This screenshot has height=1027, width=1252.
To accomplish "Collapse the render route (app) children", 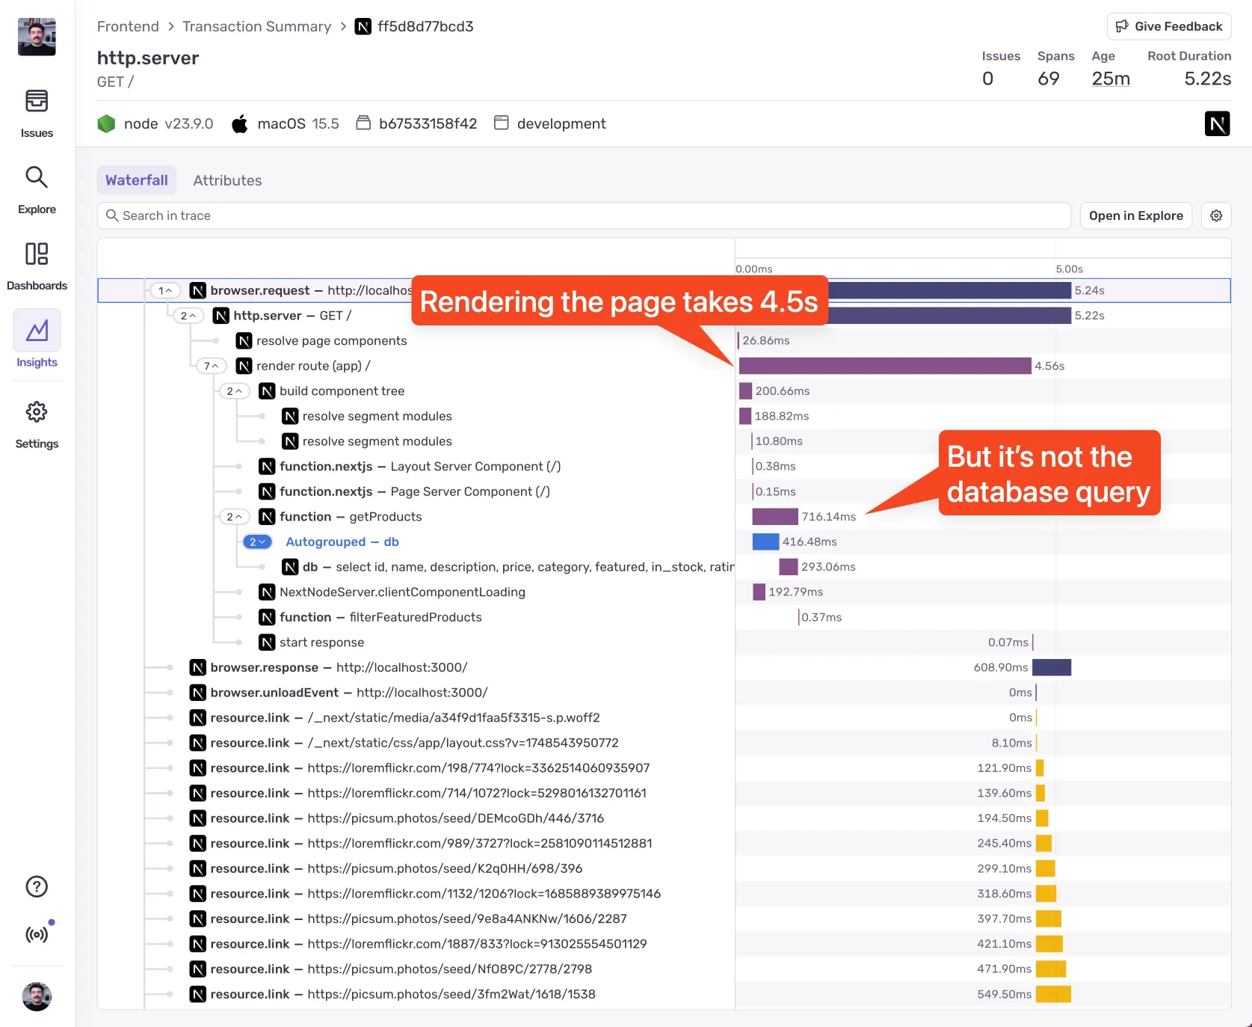I will (212, 366).
